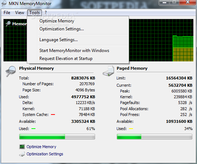Click the Physical Memory chip magnifier icon
This screenshot has width=197, height=164.
[10, 71]
